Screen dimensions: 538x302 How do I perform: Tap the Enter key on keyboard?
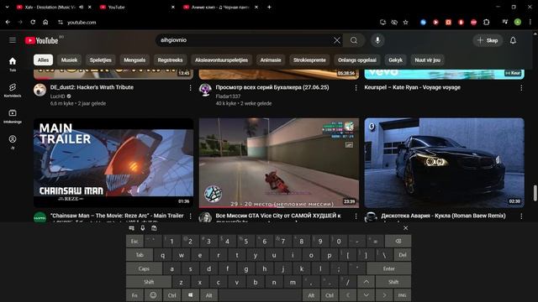pyautogui.click(x=388, y=268)
